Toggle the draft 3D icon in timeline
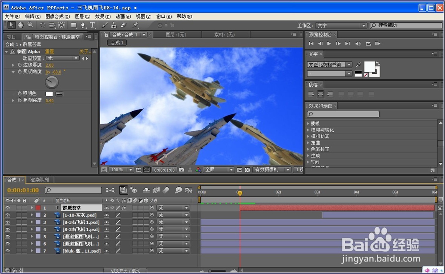Screen dimensions: 445x274 pyautogui.click(x=133, y=190)
